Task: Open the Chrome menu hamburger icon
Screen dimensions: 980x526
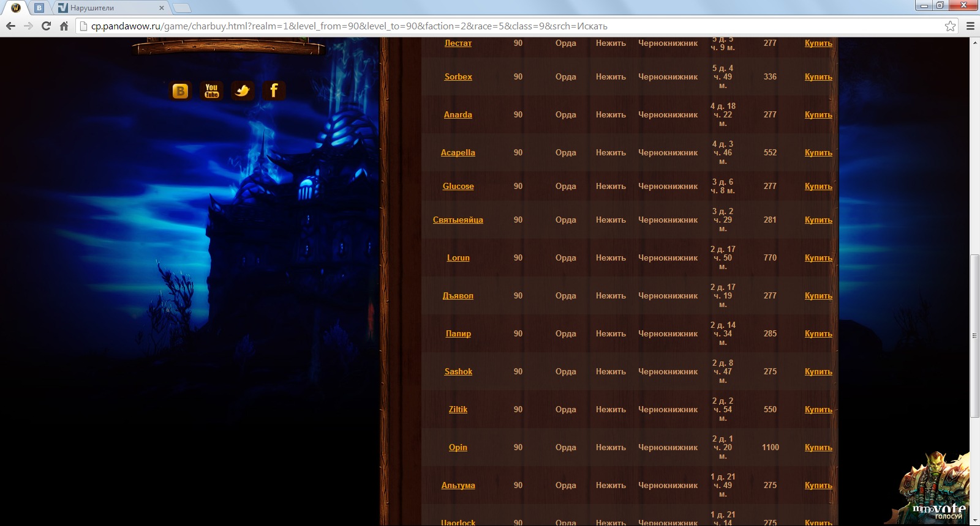Action: tap(970, 26)
